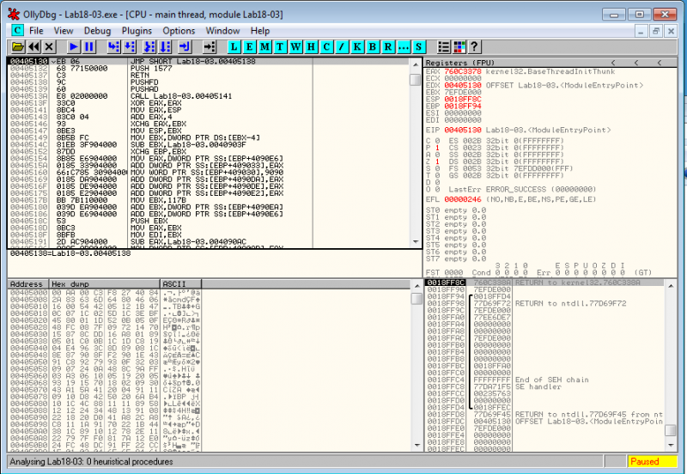Click the Address column header in the dump

[x=28, y=284]
